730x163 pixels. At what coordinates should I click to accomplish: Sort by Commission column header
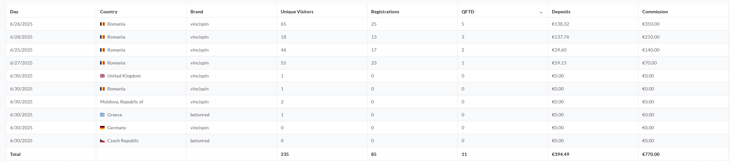655,12
